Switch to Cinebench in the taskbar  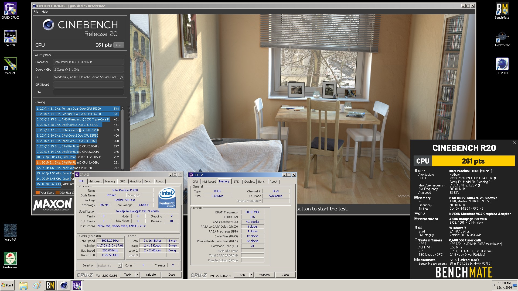[64, 285]
